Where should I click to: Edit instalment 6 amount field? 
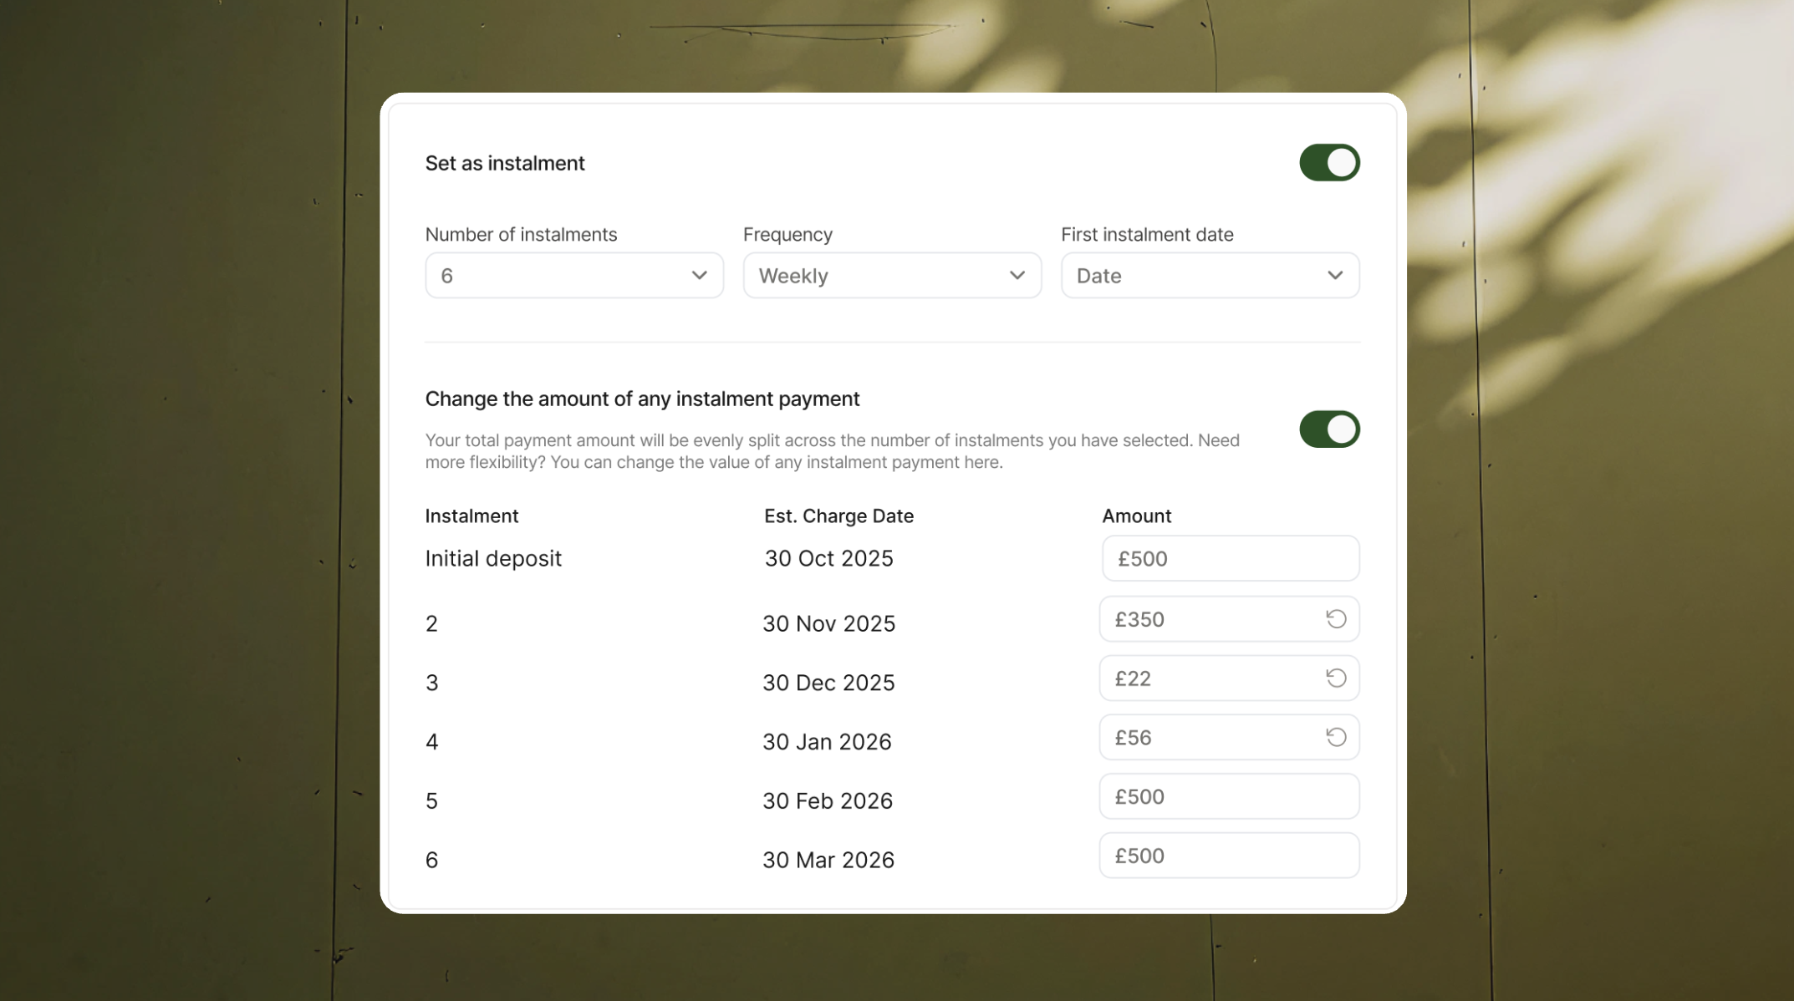point(1229,856)
